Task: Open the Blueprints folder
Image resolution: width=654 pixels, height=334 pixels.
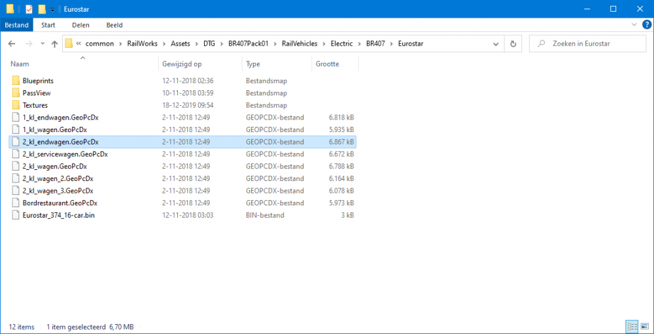Action: click(38, 80)
